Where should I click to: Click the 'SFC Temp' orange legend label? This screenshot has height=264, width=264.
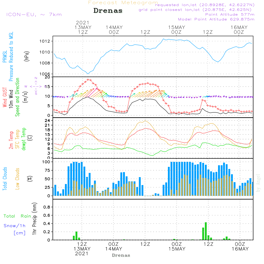point(17,139)
